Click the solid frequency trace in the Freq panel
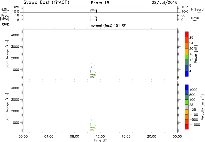 [93, 19]
